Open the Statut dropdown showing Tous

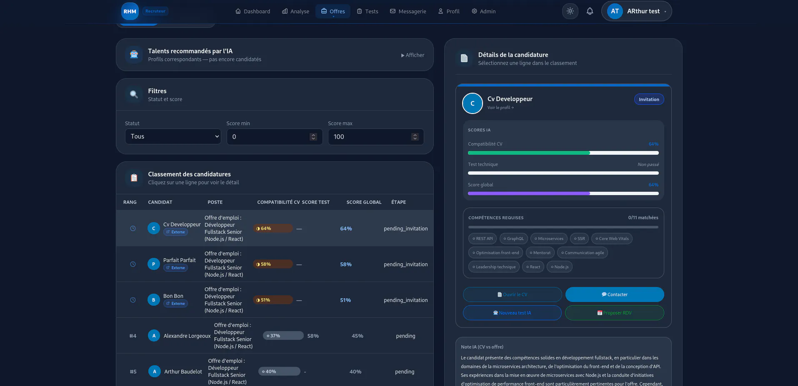173,136
